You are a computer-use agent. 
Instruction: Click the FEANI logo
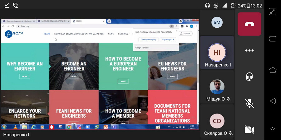point(12,34)
